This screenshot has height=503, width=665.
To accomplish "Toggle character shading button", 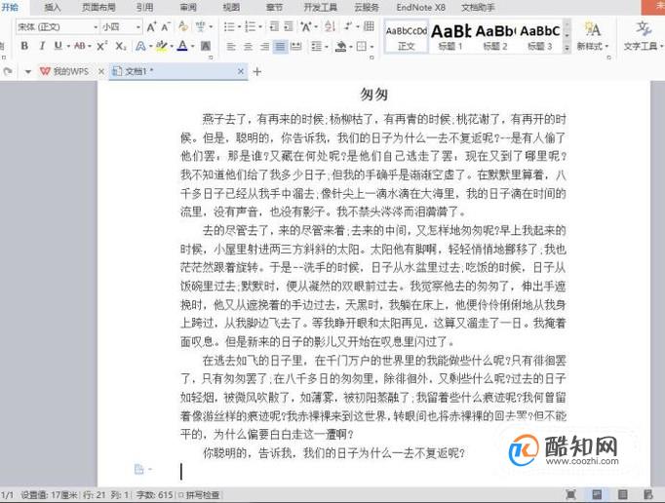I will tap(206, 46).
